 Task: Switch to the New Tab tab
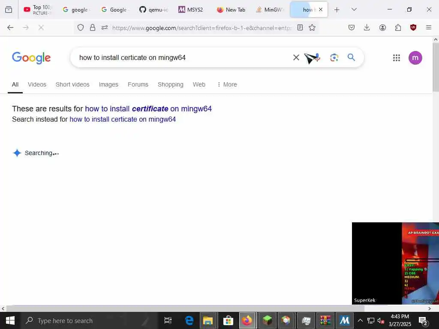tap(230, 9)
